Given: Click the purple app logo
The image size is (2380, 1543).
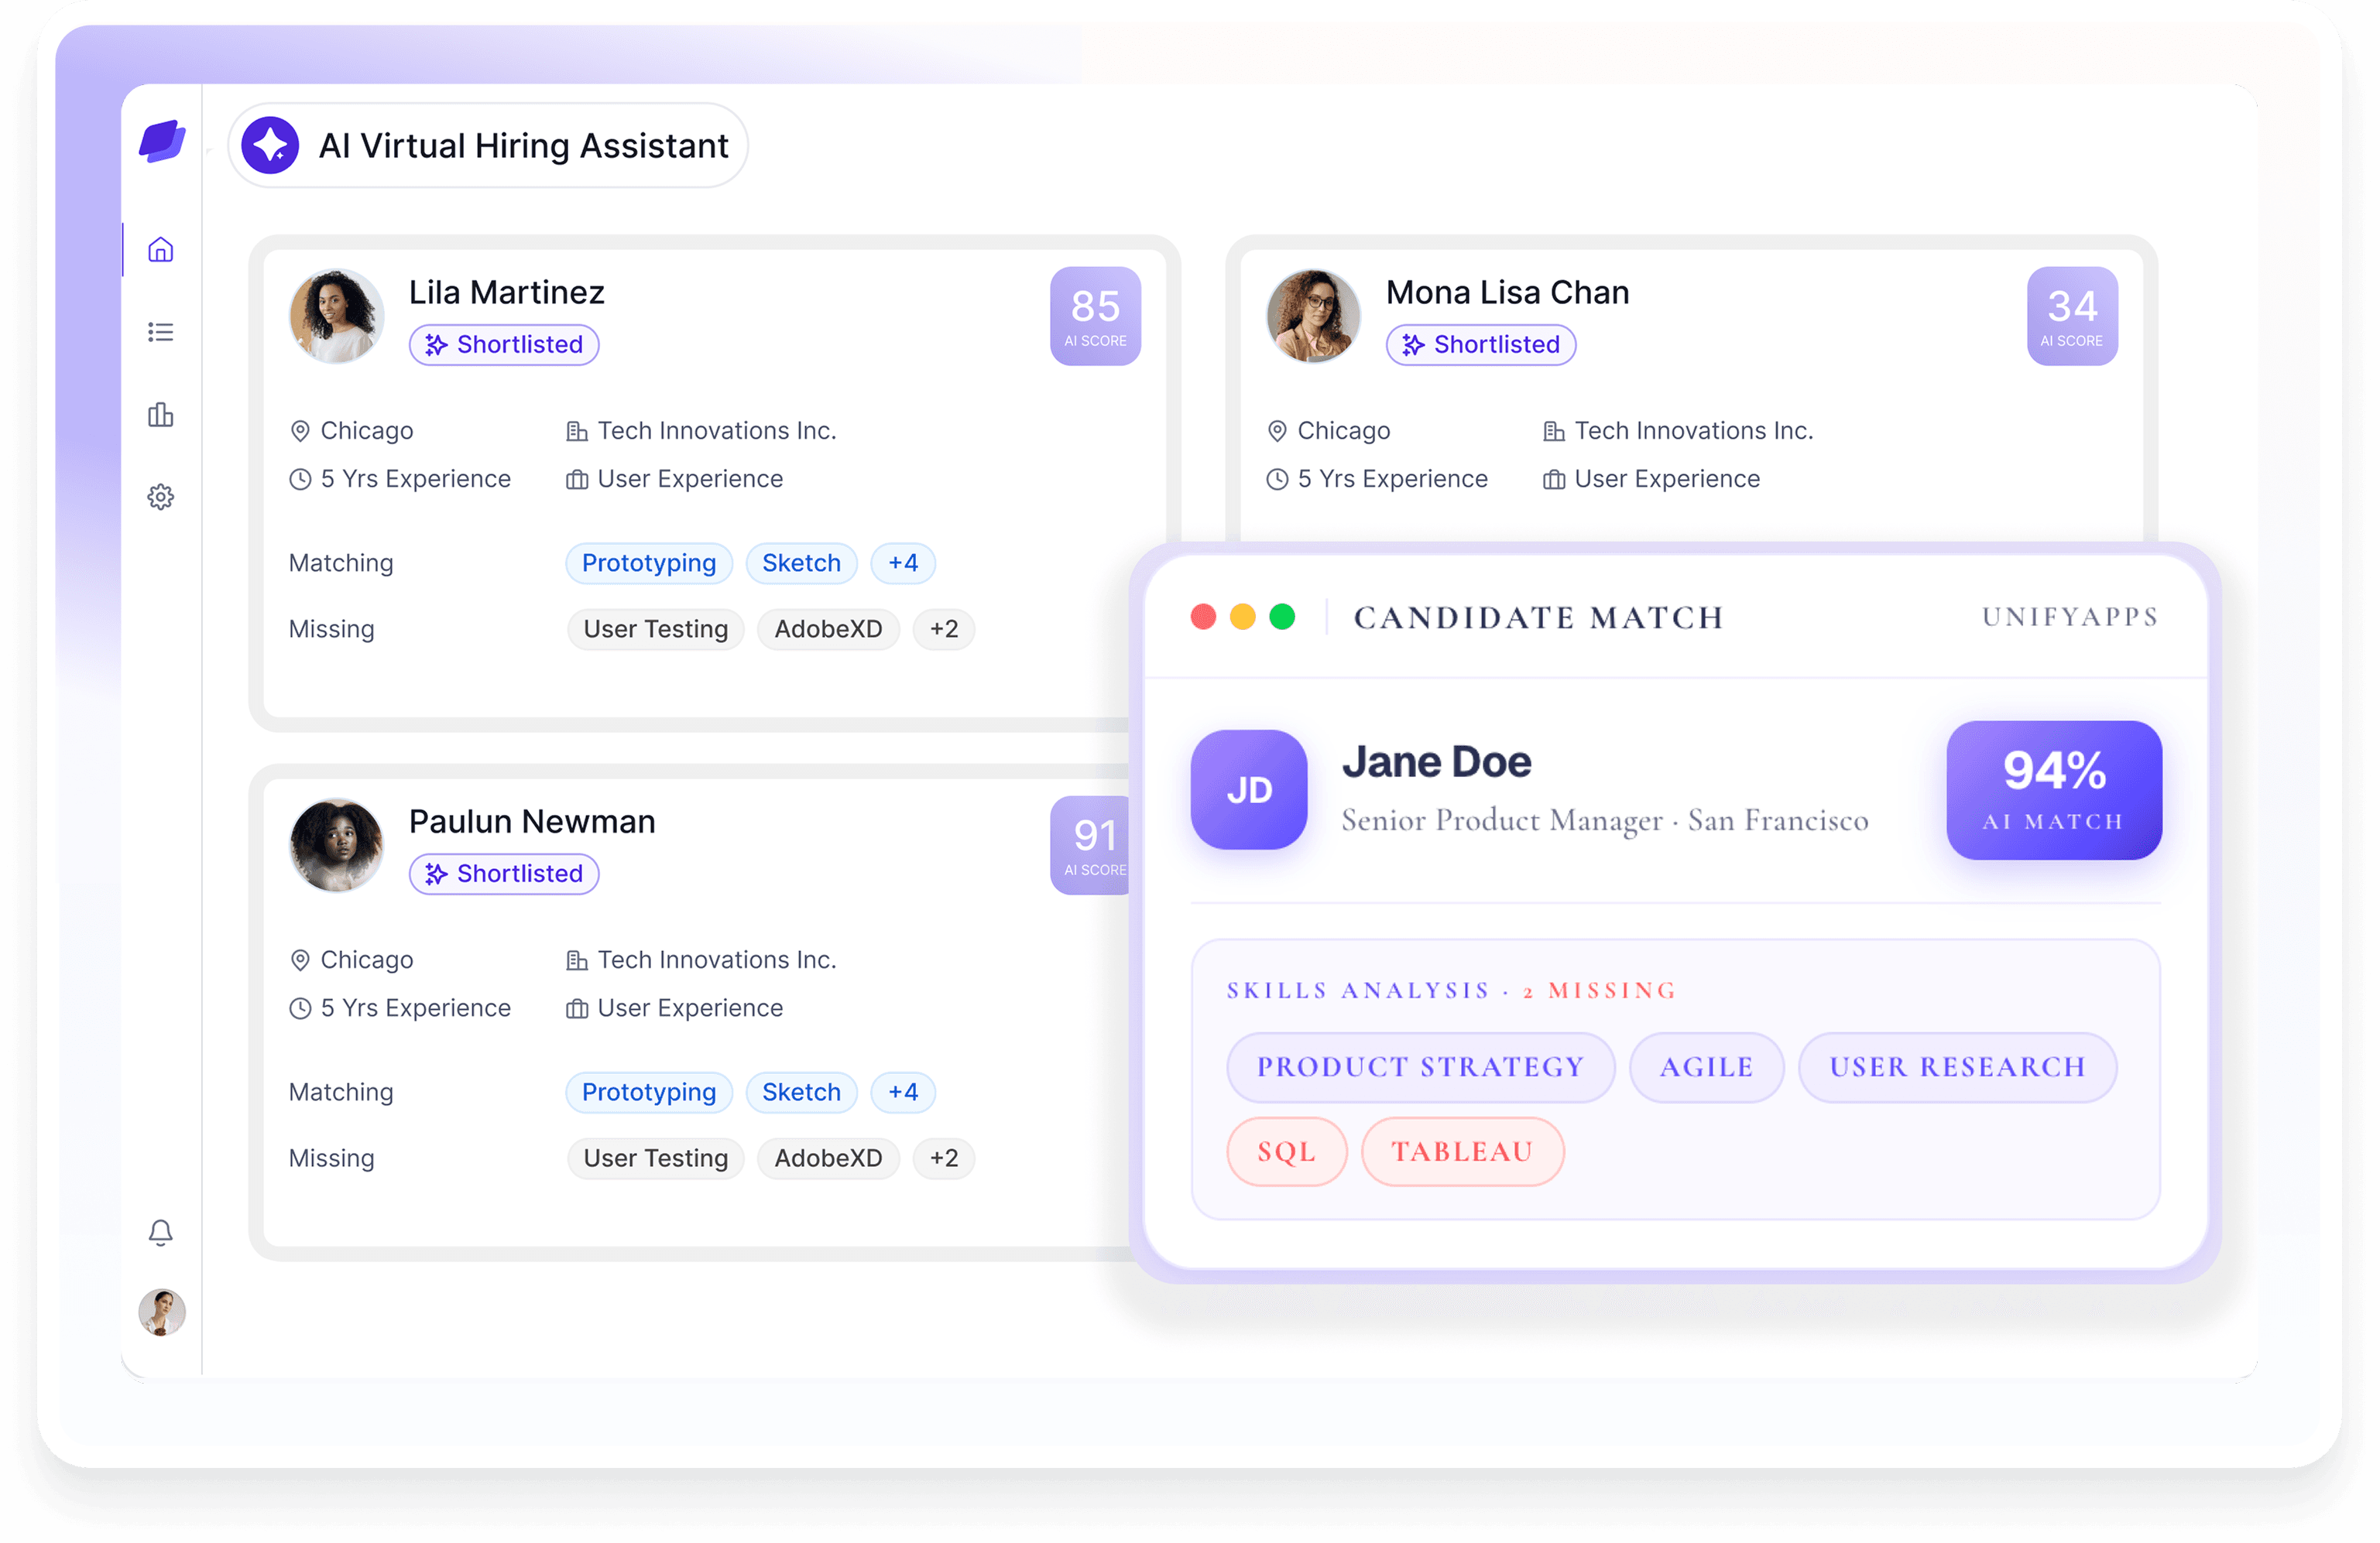Looking at the screenshot, I should click(162, 141).
